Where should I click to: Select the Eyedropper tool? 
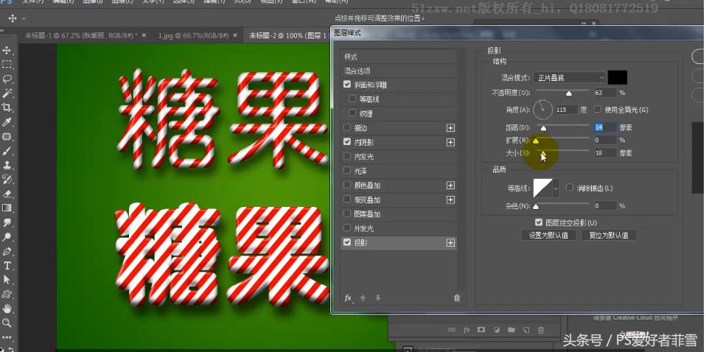click(x=7, y=122)
